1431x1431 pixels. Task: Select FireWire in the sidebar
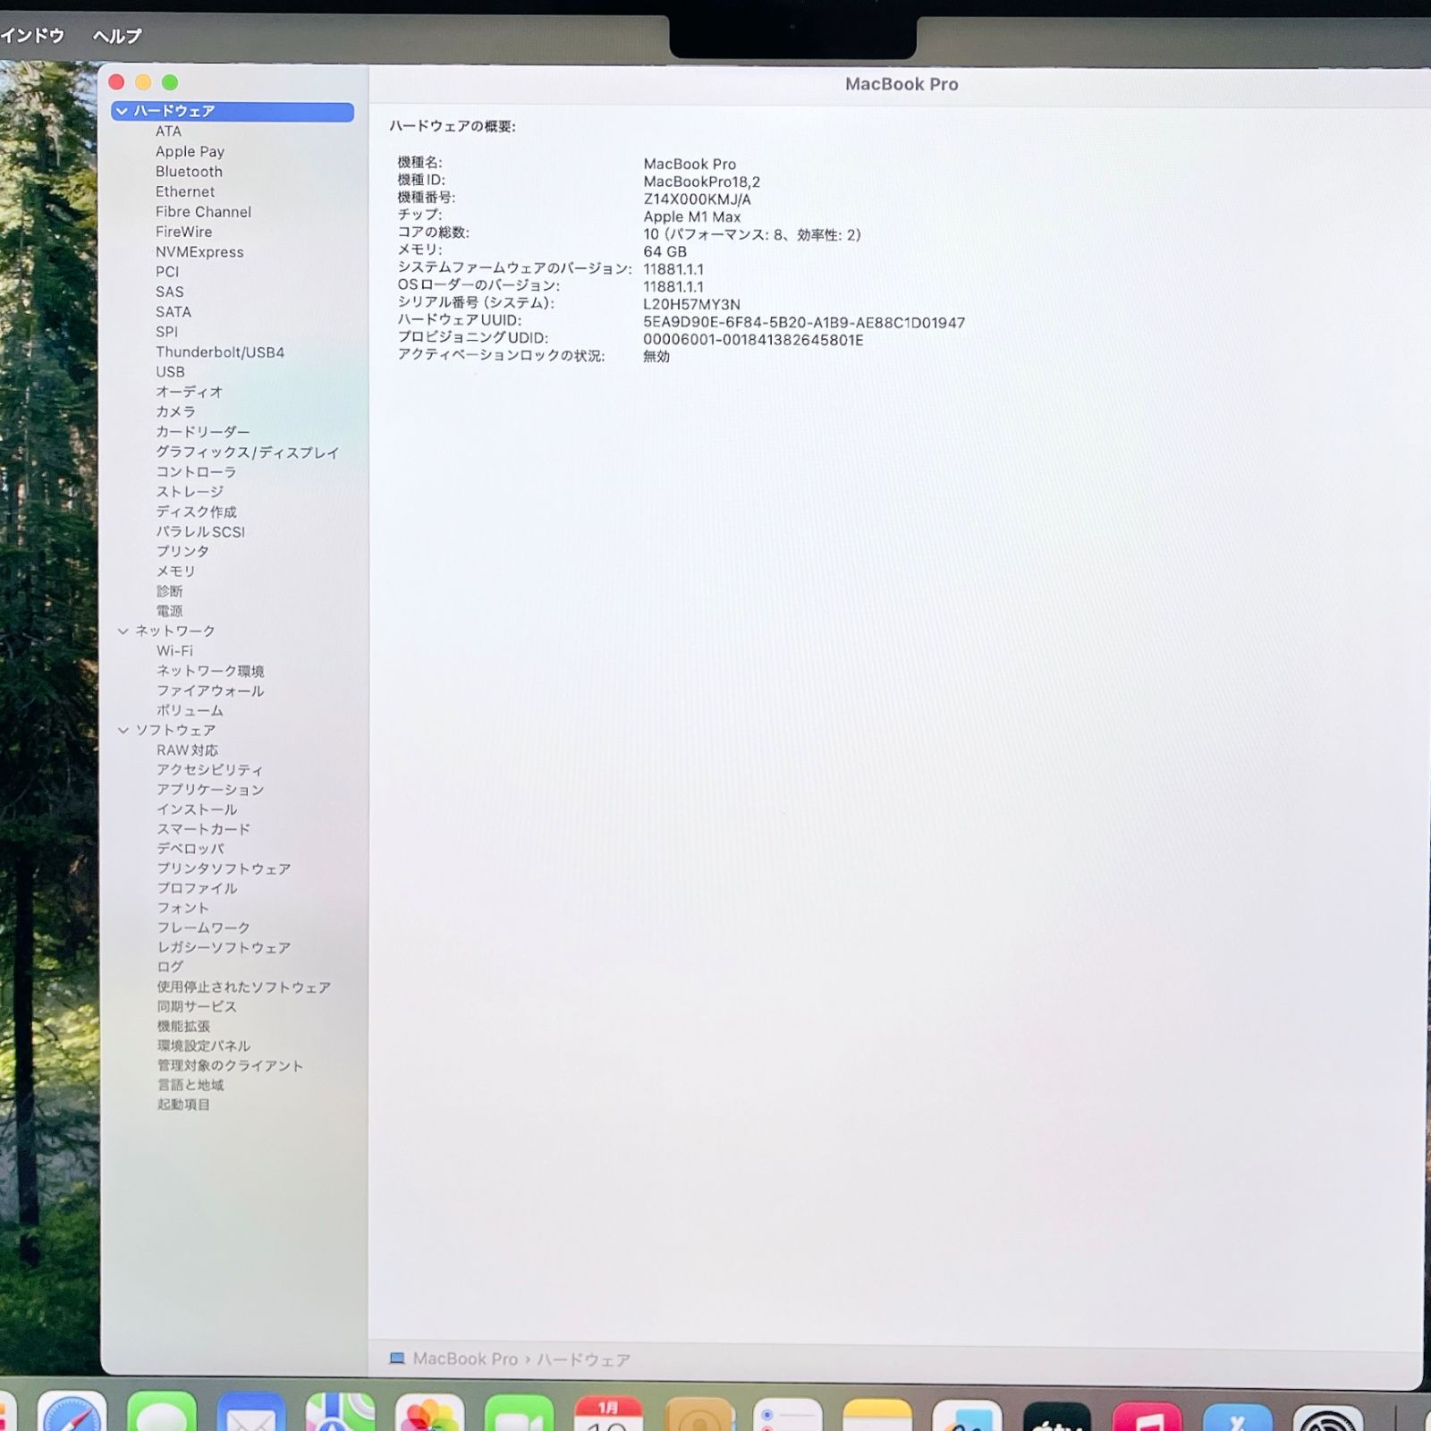coord(183,232)
